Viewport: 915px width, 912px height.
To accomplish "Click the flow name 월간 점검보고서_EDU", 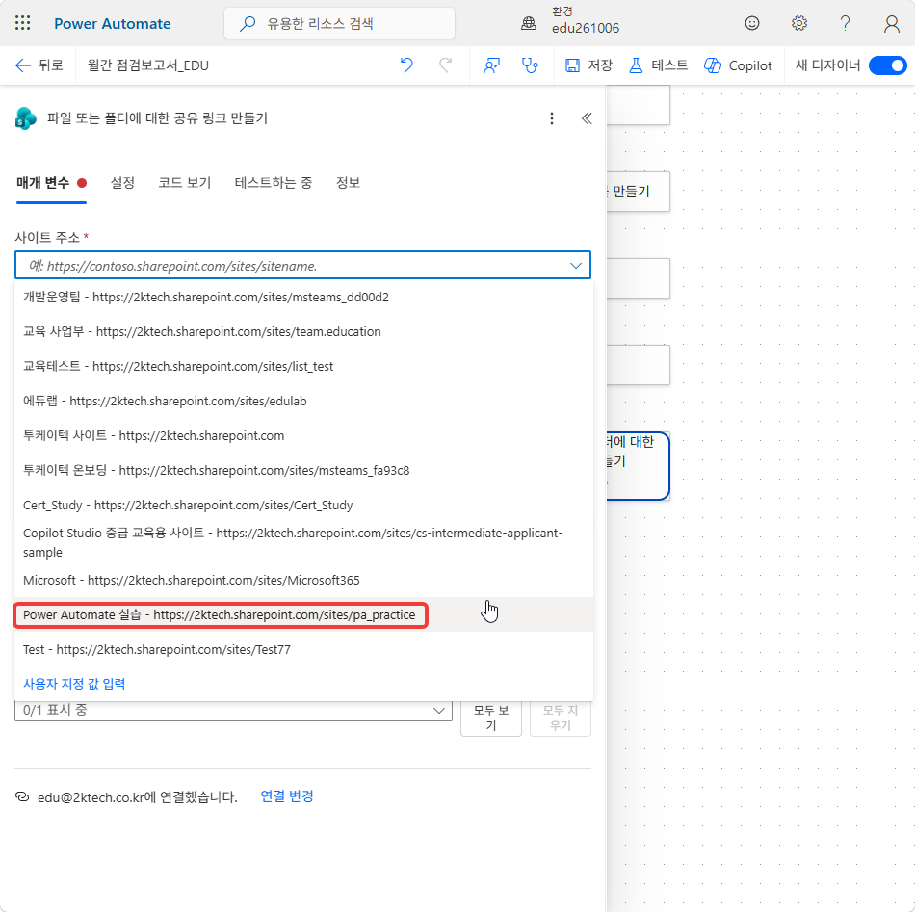I will coord(148,65).
